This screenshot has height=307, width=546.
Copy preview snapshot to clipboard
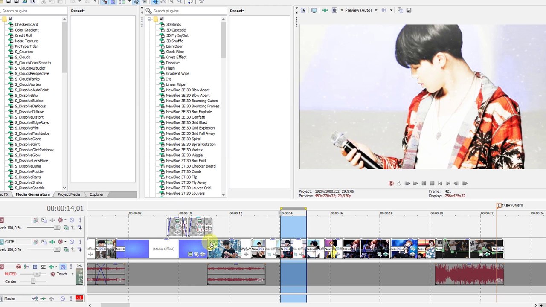[x=400, y=10]
